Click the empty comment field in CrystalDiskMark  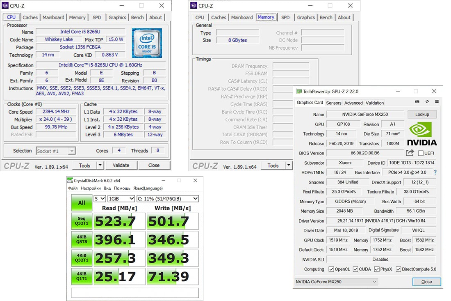135,293
